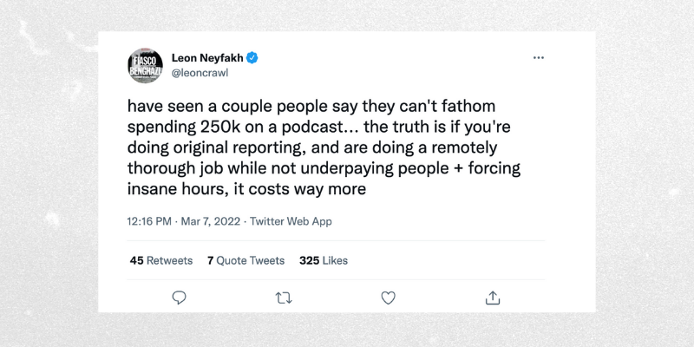The image size is (694, 347).
Task: Click the reply speech bubble icon
Action: click(180, 298)
